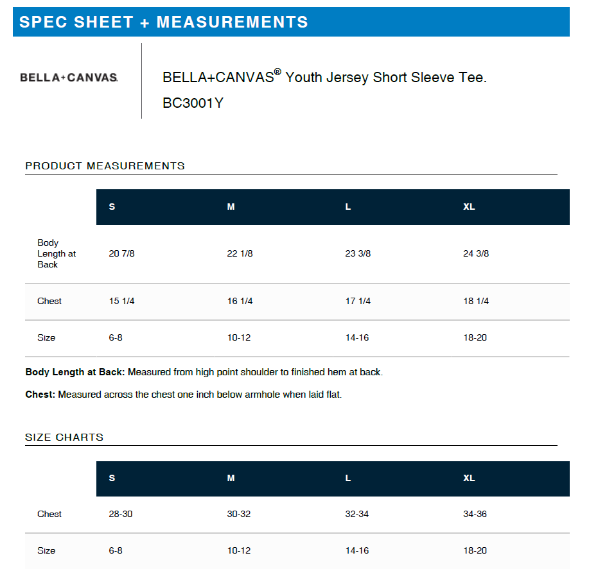Image resolution: width=589 pixels, height=569 pixels.
Task: Select the BC3001Y product code text
Action: pos(193,103)
